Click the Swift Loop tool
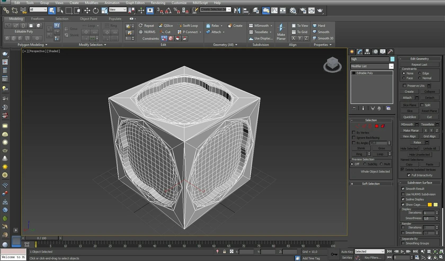The height and width of the screenshot is (261, 445). (x=188, y=26)
